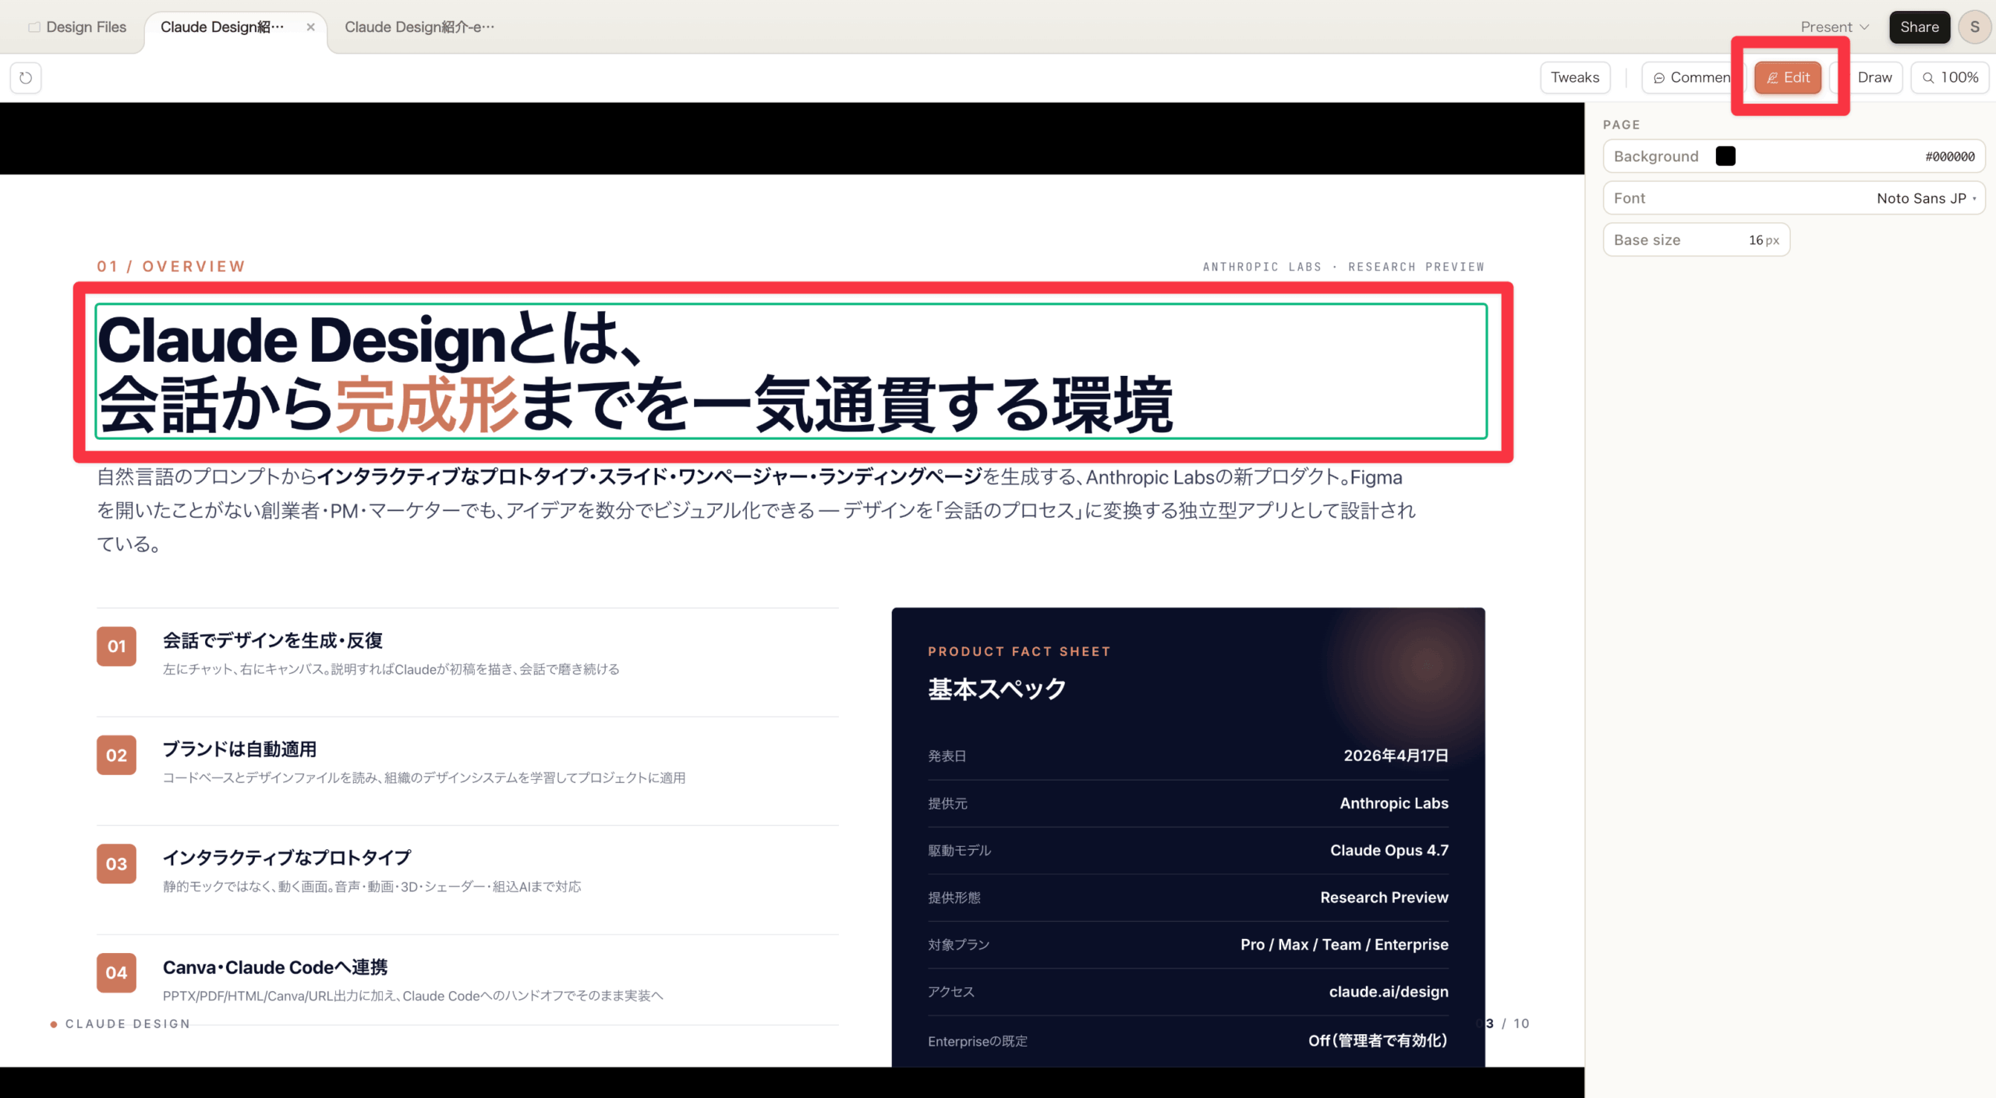Screen dimensions: 1996x1098
Task: Click the Share button
Action: pos(1919,27)
